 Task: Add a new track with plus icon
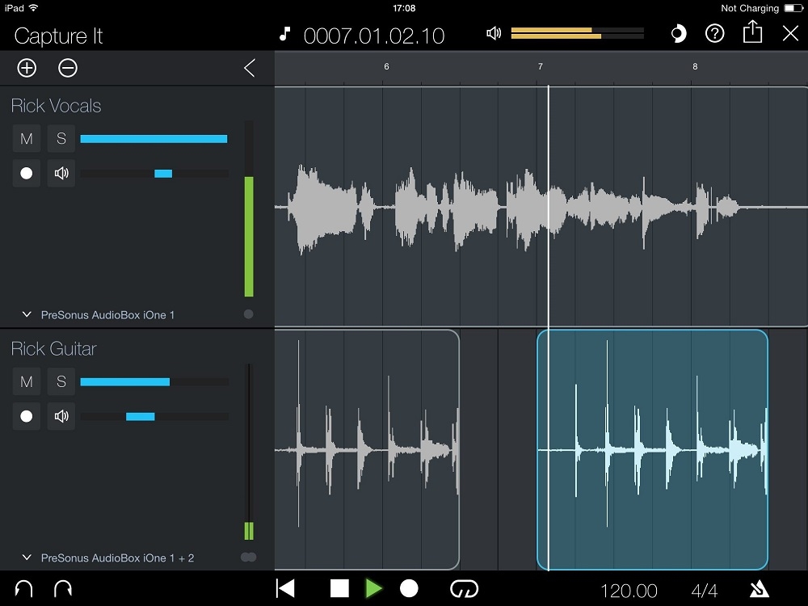[27, 68]
